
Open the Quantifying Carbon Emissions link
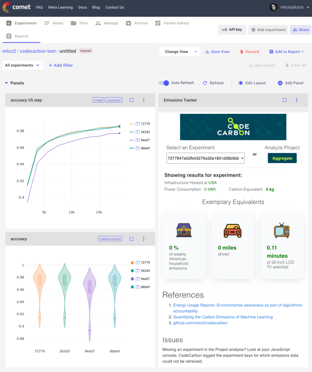tap(223, 317)
